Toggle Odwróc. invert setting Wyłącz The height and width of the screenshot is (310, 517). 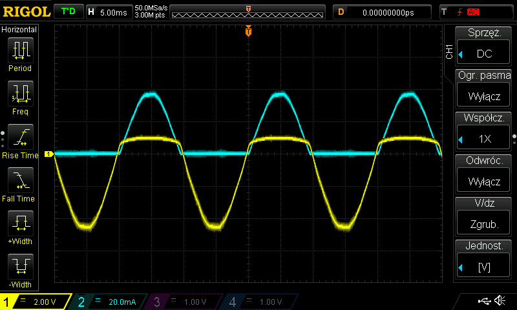tap(483, 174)
